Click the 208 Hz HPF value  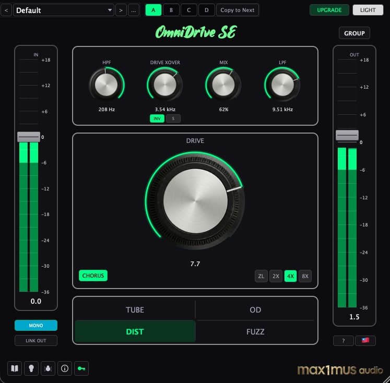pyautogui.click(x=107, y=110)
